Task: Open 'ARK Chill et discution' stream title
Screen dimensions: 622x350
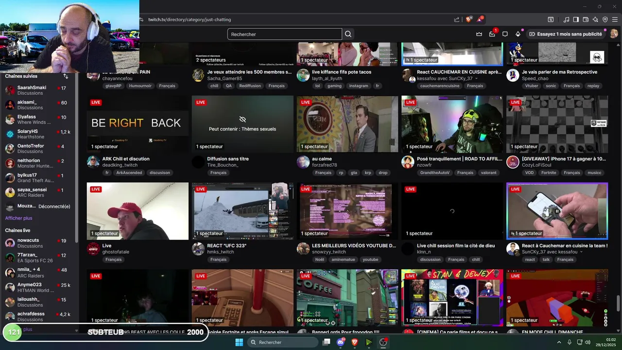Action: click(126, 159)
